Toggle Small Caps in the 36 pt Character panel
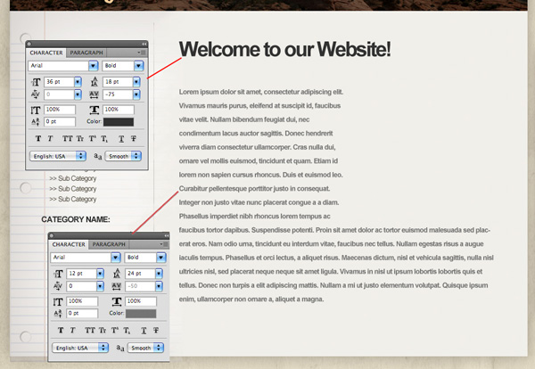 tap(80, 138)
